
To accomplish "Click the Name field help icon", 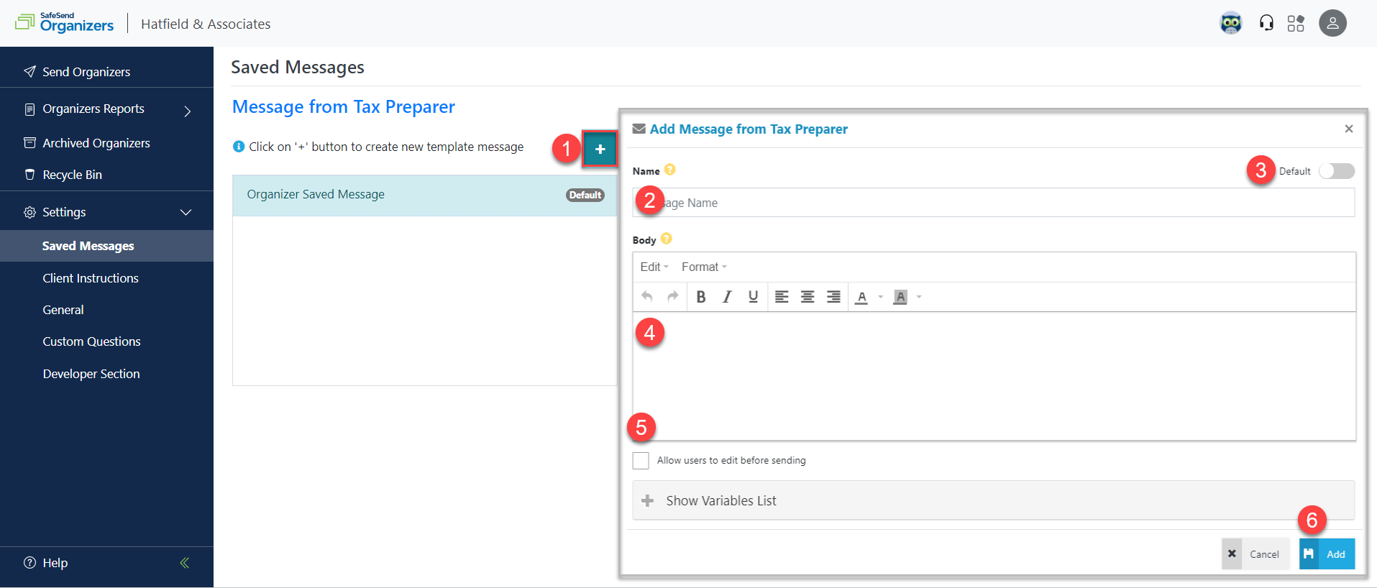I will pyautogui.click(x=669, y=170).
